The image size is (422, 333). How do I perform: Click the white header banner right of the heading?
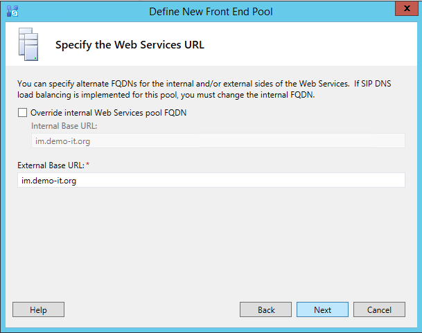(312, 46)
